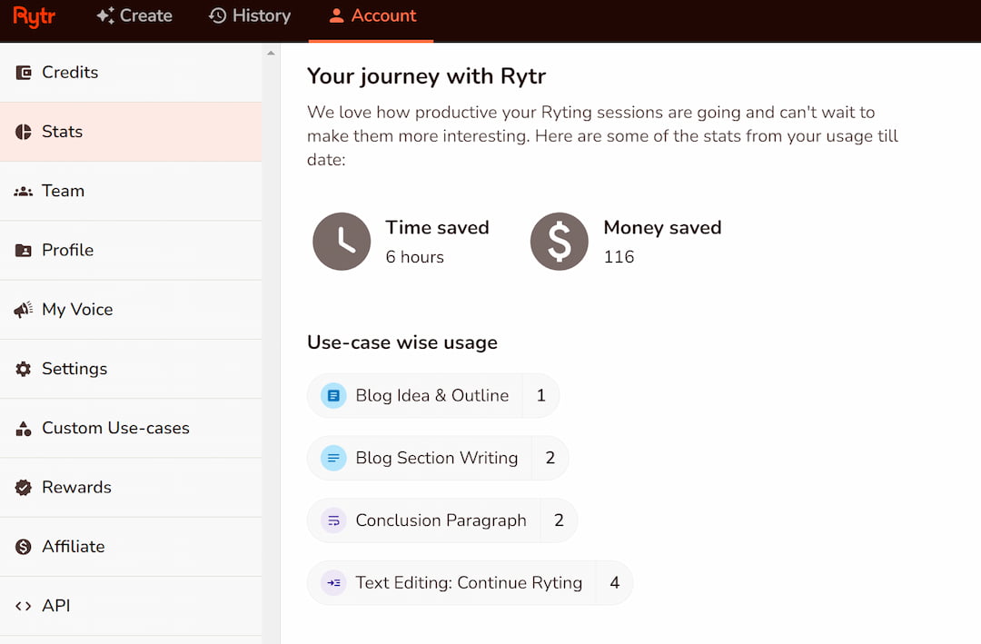Viewport: 981px width, 644px height.
Task: Click the Blog Section Writing icon
Action: point(333,458)
